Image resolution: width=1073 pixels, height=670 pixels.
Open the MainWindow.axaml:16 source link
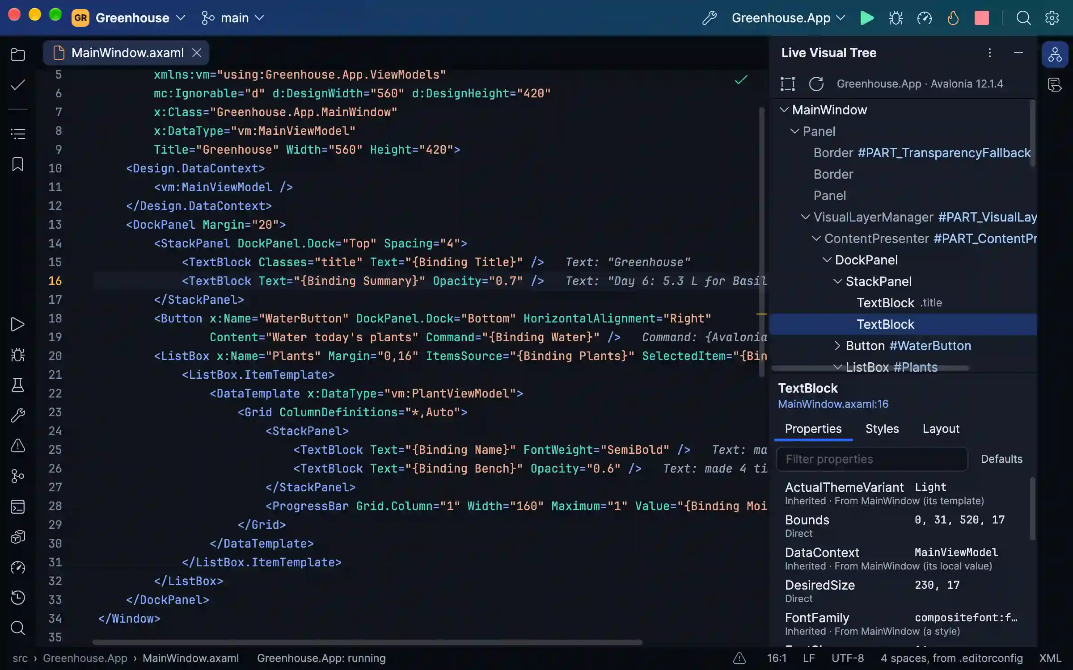pyautogui.click(x=833, y=404)
